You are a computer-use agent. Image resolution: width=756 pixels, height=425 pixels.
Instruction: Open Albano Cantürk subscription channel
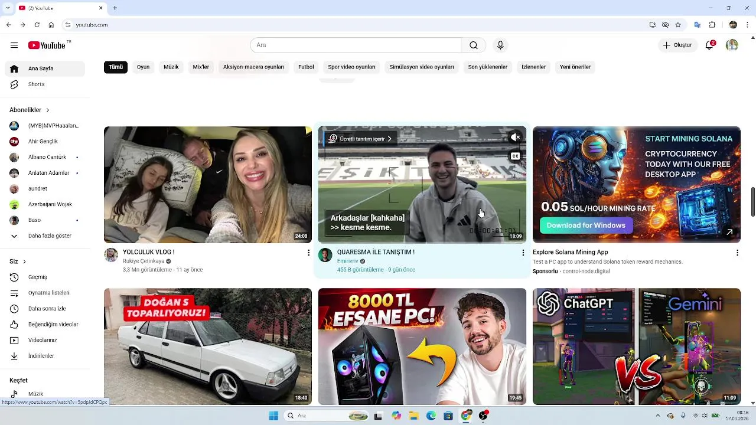45,157
